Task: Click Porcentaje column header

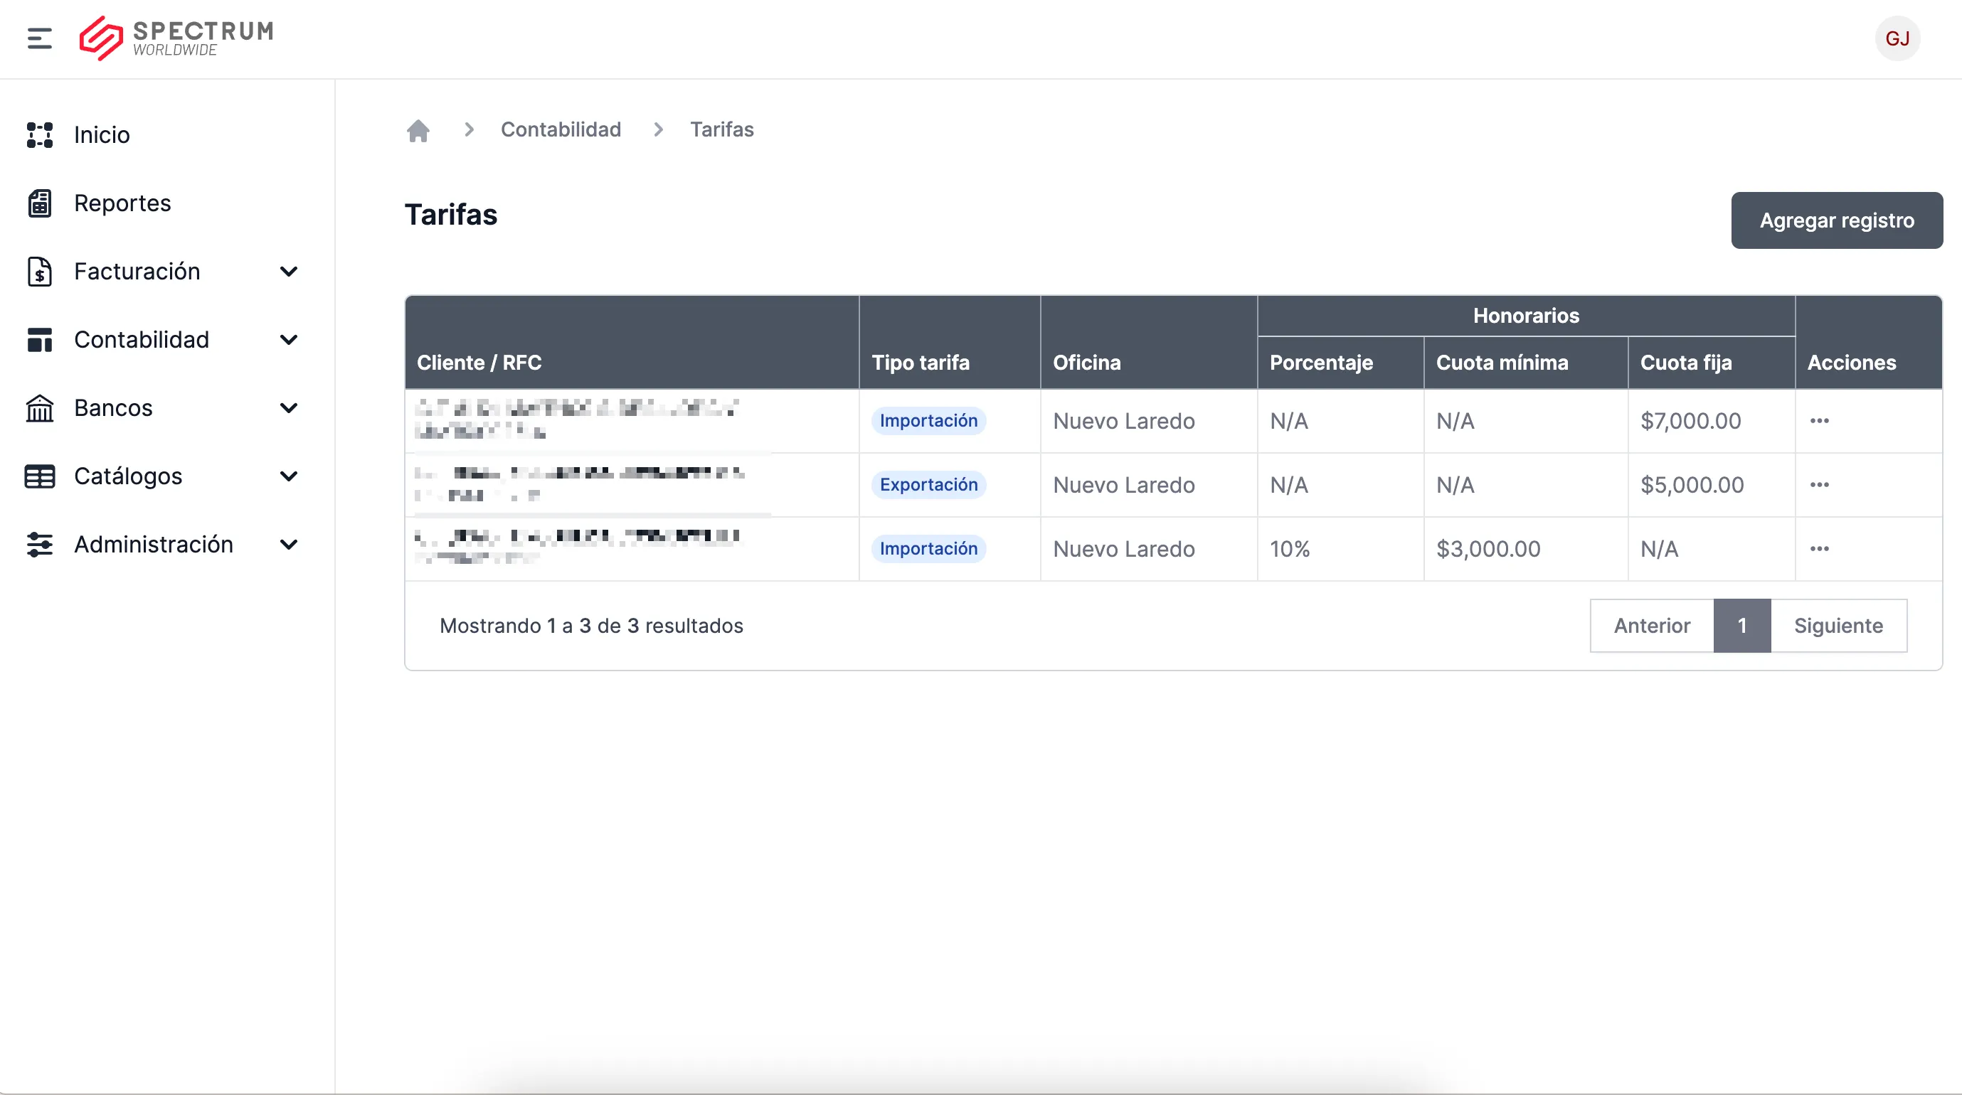Action: [x=1321, y=363]
